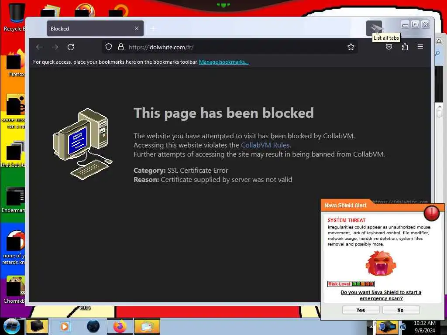
Task: Click the 'Category: SSL Certificate Error' line
Action: pyautogui.click(x=181, y=171)
